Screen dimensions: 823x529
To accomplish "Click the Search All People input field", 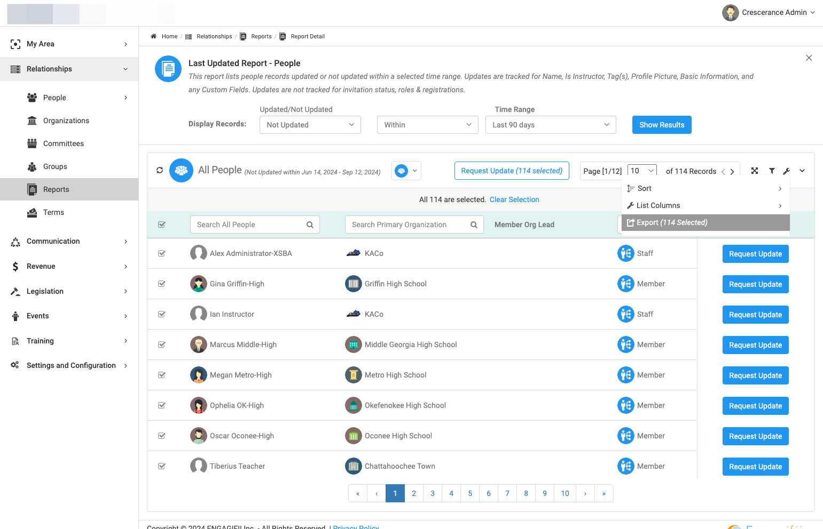I will point(255,225).
